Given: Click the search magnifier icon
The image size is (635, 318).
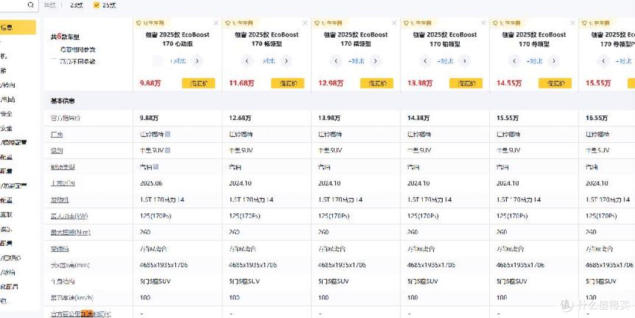Looking at the screenshot, I should point(31,5).
